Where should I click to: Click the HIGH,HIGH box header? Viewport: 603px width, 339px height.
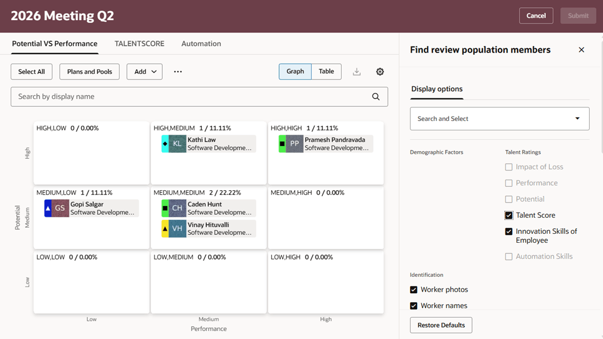click(x=304, y=128)
